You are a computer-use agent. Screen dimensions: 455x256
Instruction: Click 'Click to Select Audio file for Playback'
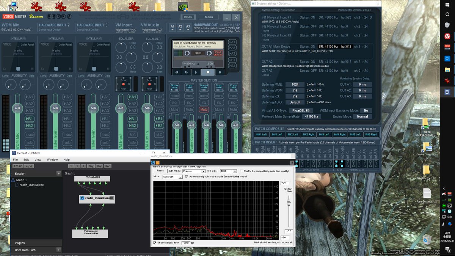(195, 43)
